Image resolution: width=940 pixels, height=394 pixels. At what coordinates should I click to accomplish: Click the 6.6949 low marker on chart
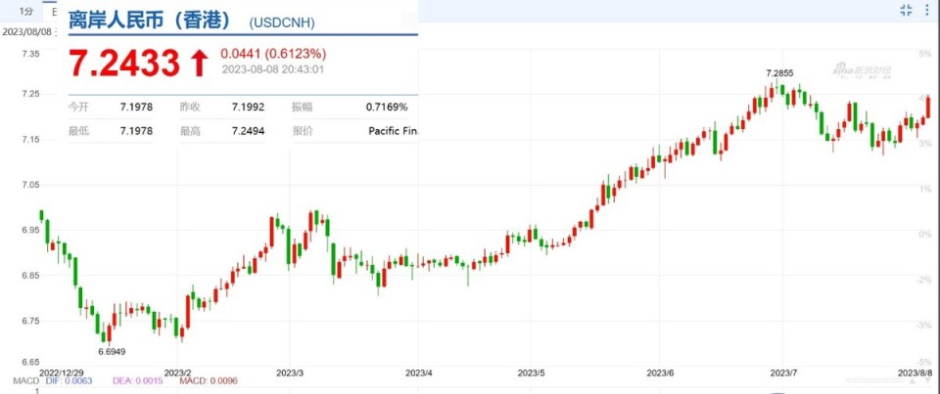tap(112, 351)
